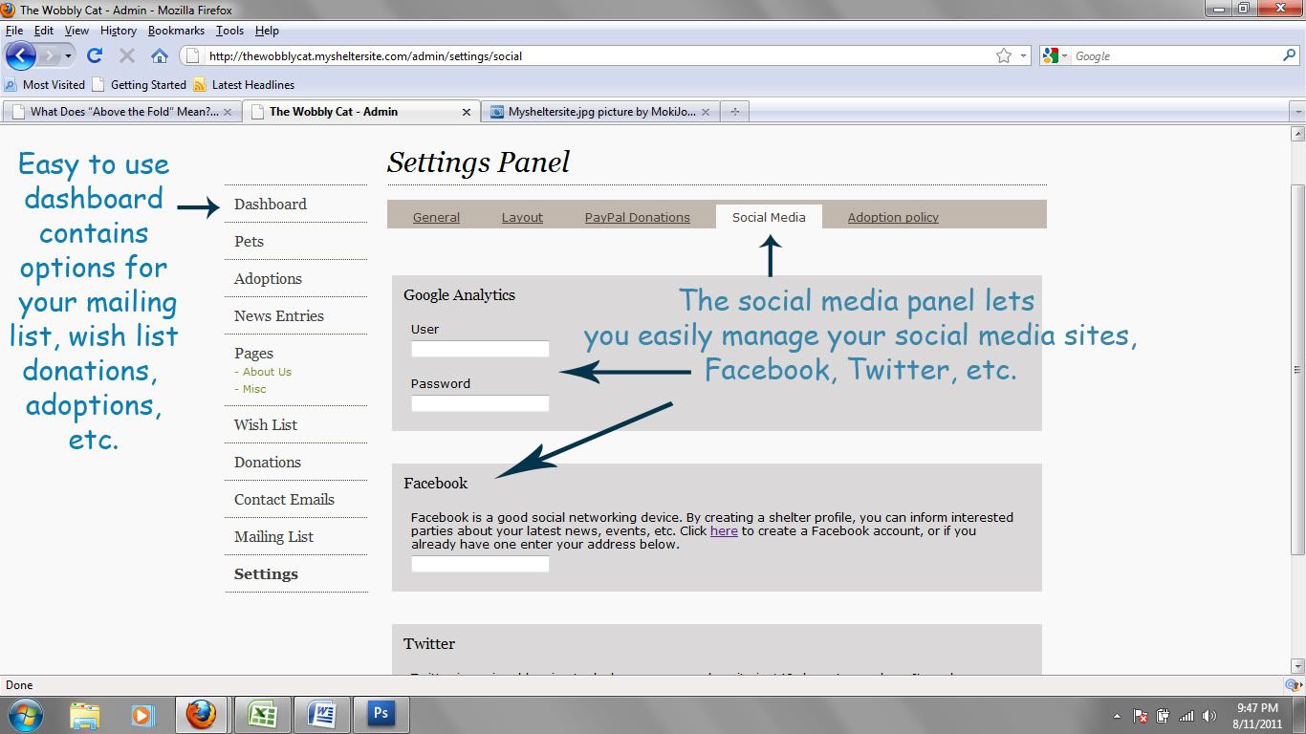Open recent pages dropdown beside forward button
The image size is (1306, 734).
tap(68, 55)
